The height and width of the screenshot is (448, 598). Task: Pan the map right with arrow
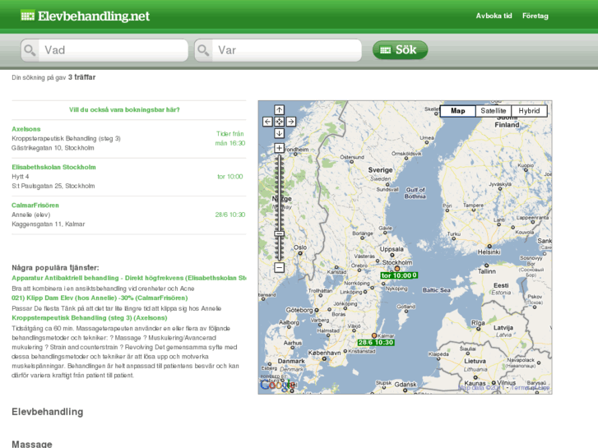291,122
